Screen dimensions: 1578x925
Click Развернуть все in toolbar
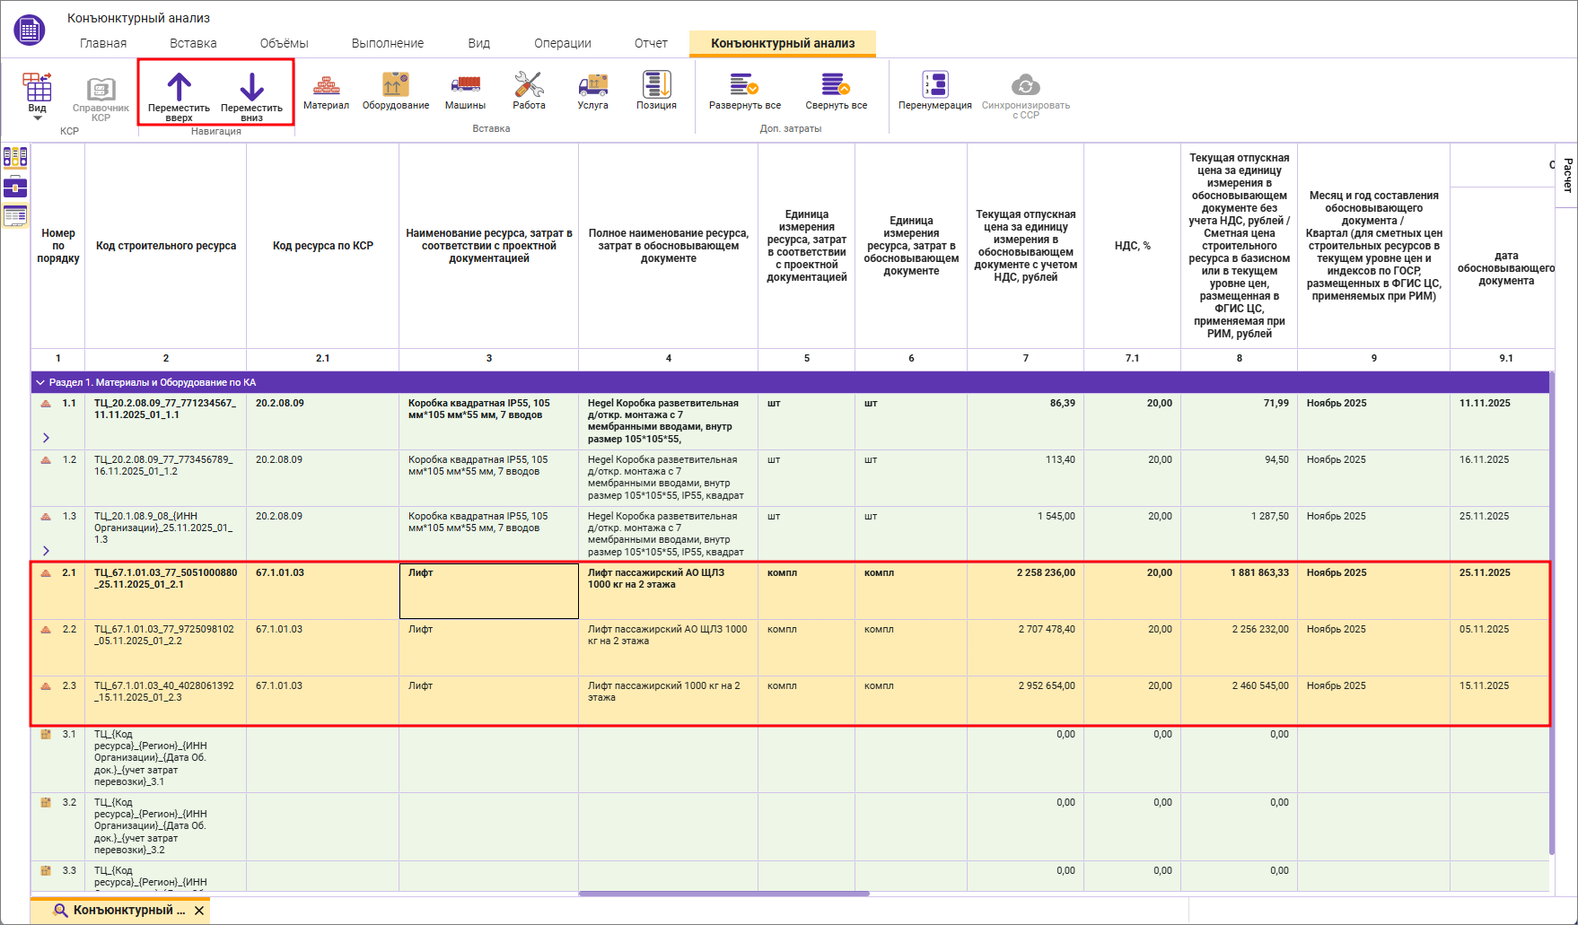tap(745, 91)
